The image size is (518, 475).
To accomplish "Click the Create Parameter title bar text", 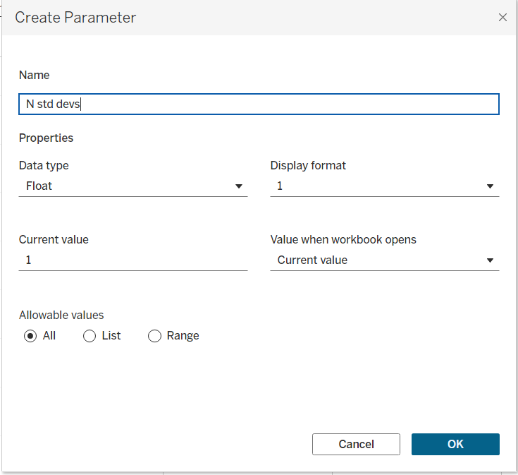I will [x=75, y=18].
